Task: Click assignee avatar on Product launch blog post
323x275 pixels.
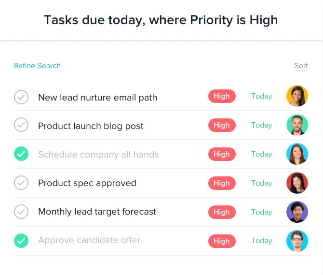Action: point(297,125)
